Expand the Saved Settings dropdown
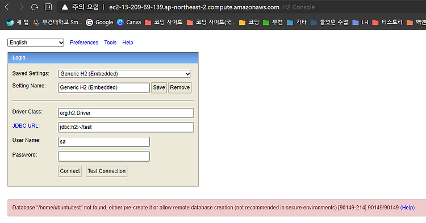Screen dimensions: 426x223 tap(124, 74)
